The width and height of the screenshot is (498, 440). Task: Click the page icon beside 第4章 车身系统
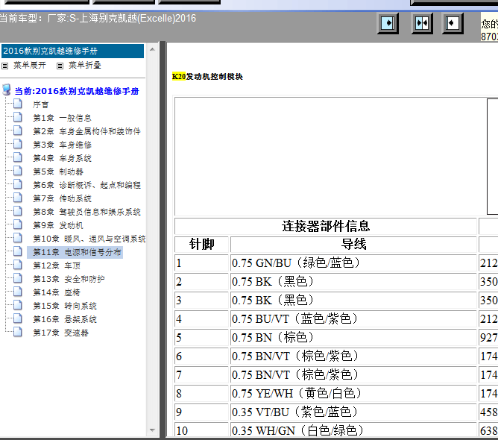coord(17,157)
